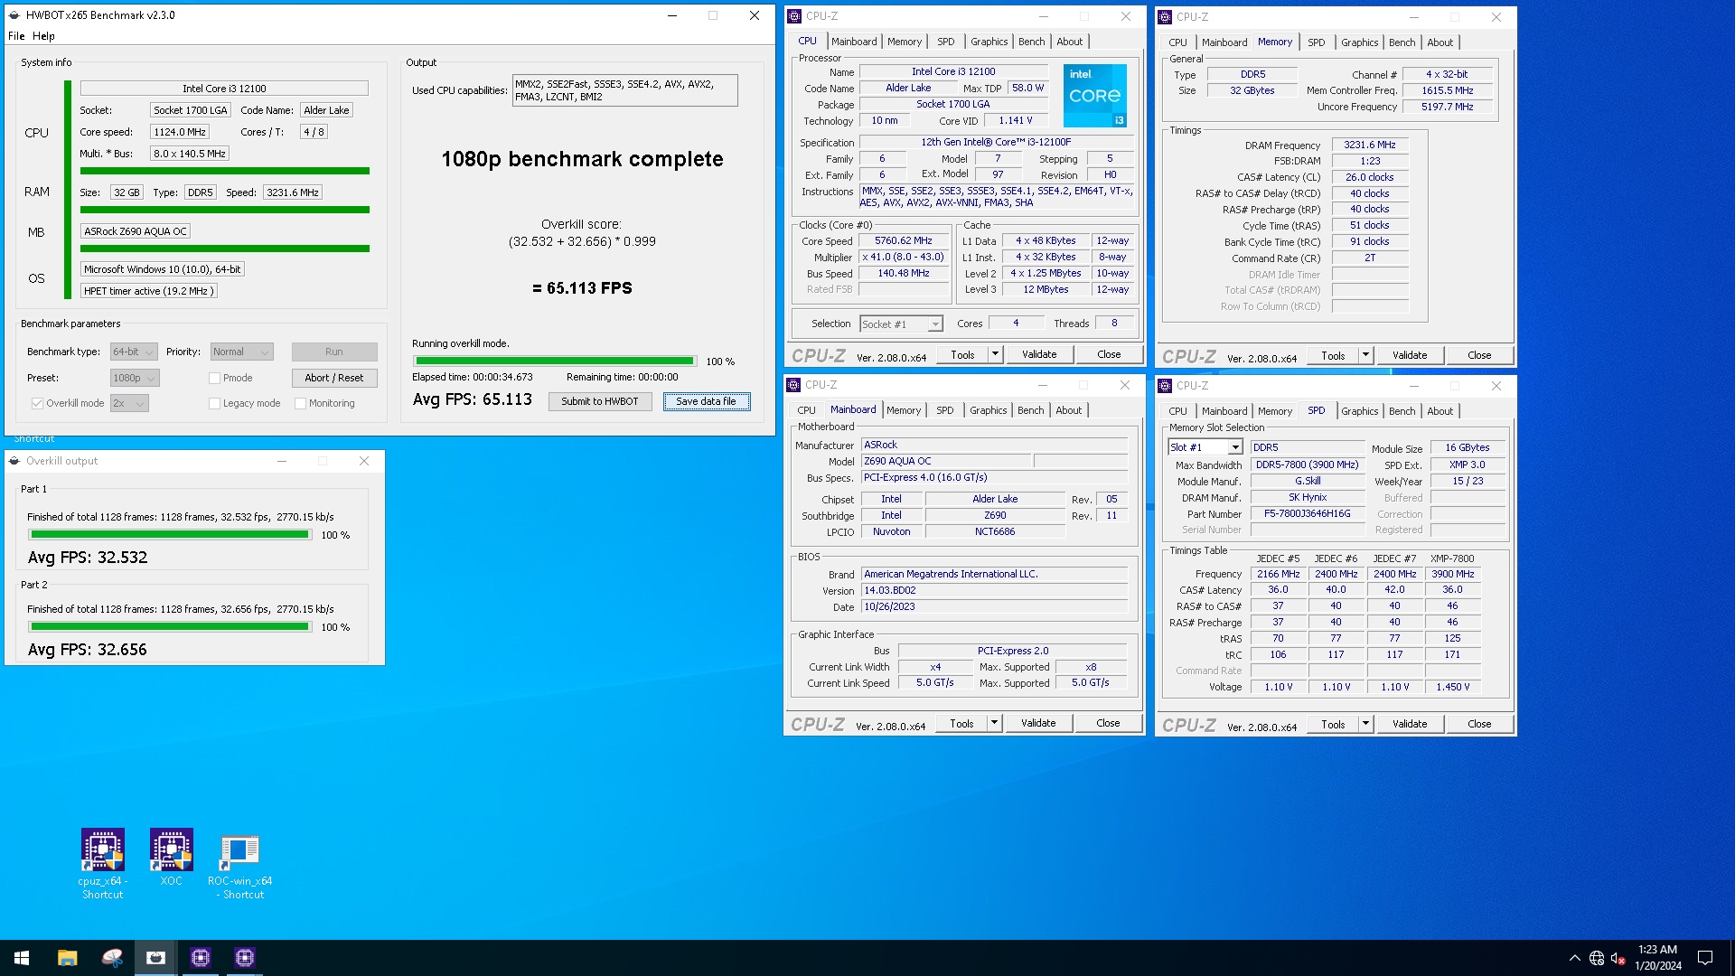Show hidden system tray icons
The height and width of the screenshot is (976, 1735).
[x=1575, y=958]
